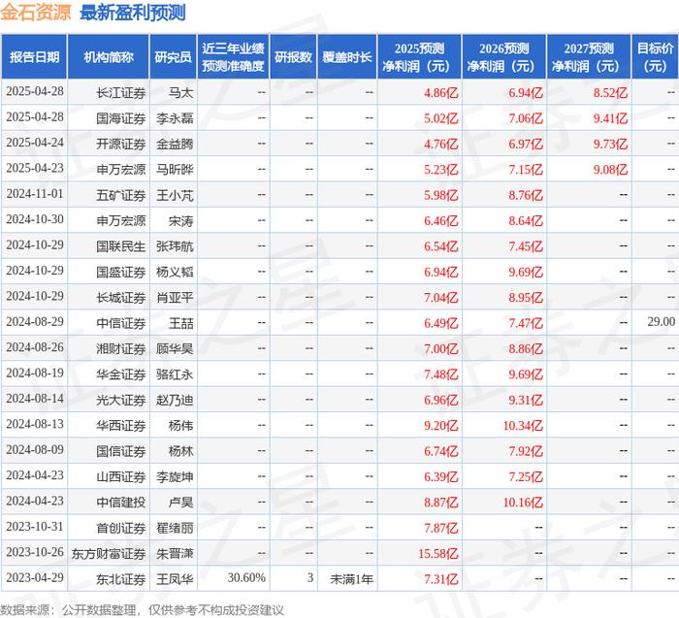Click institution name 开源证券

pyautogui.click(x=121, y=144)
